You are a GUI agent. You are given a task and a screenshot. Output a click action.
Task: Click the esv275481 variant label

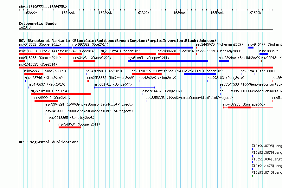coord(272,58)
